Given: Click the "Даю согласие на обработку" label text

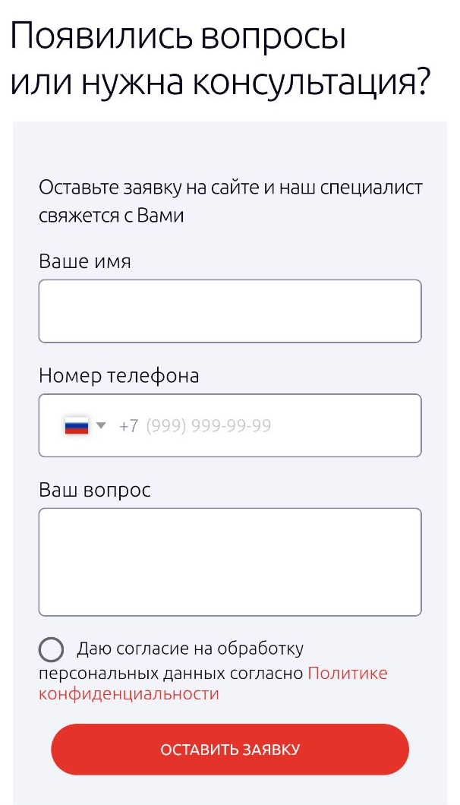Looking at the screenshot, I should (x=190, y=649).
